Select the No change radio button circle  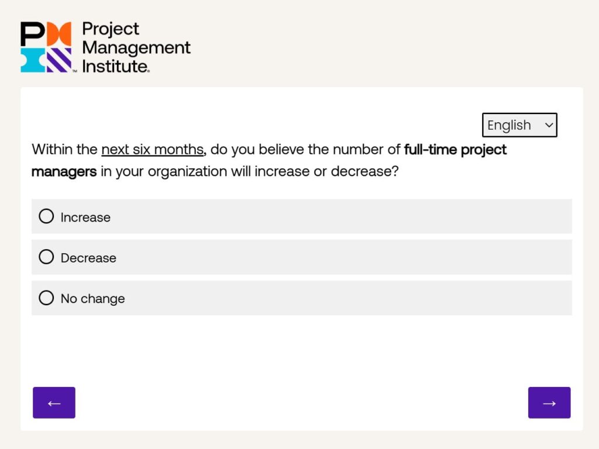[46, 298]
